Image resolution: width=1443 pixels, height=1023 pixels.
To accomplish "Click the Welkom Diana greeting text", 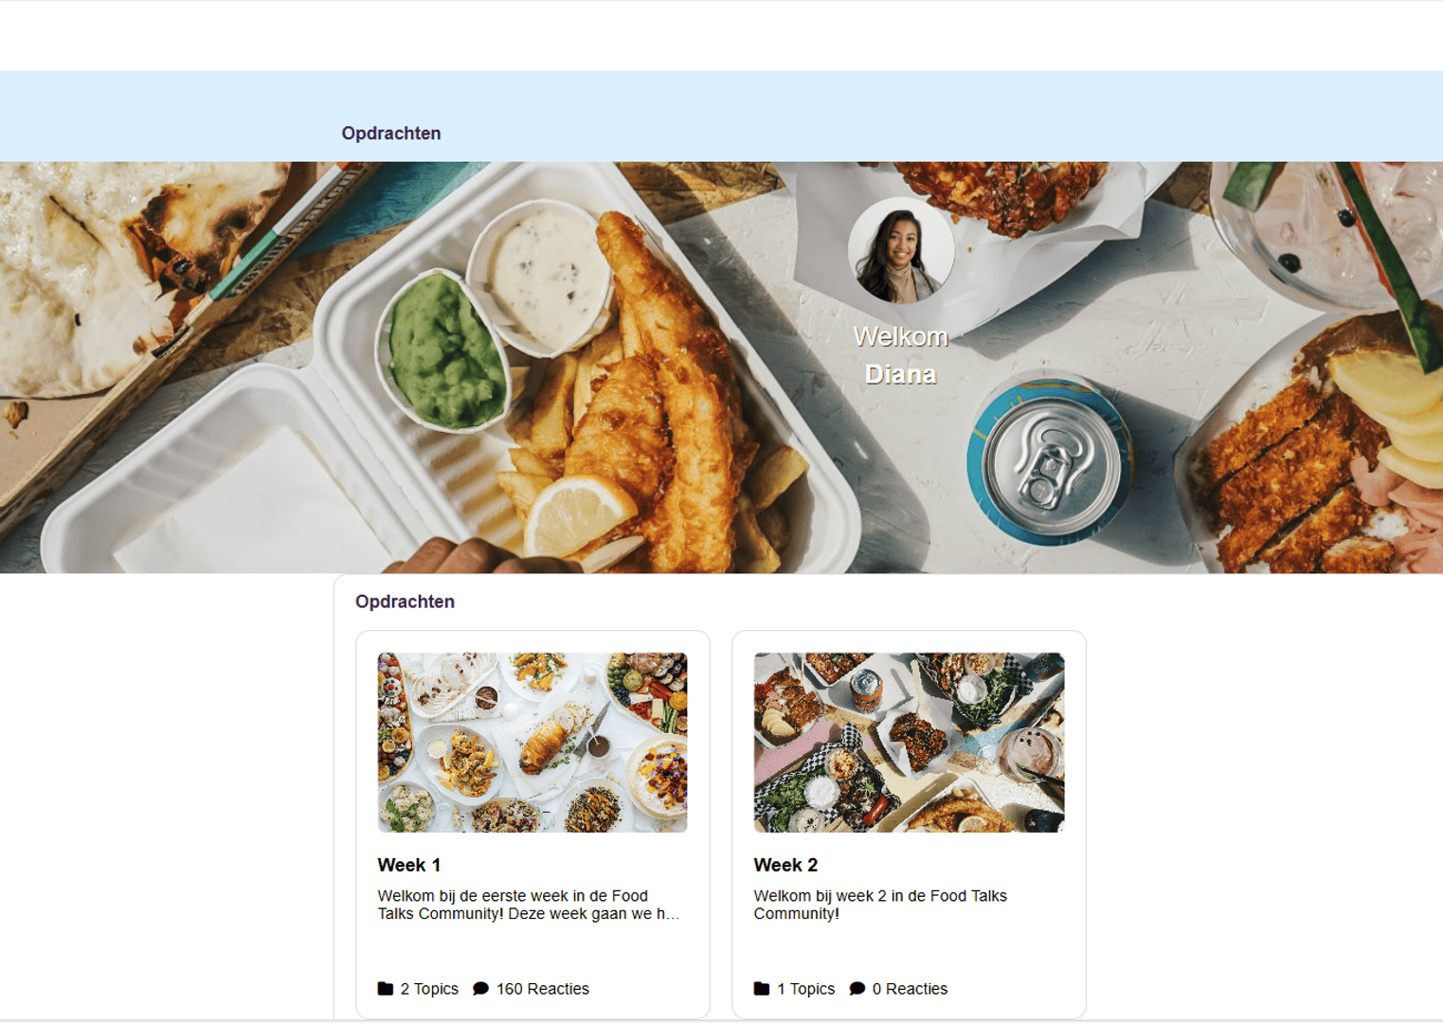I will pyautogui.click(x=900, y=355).
